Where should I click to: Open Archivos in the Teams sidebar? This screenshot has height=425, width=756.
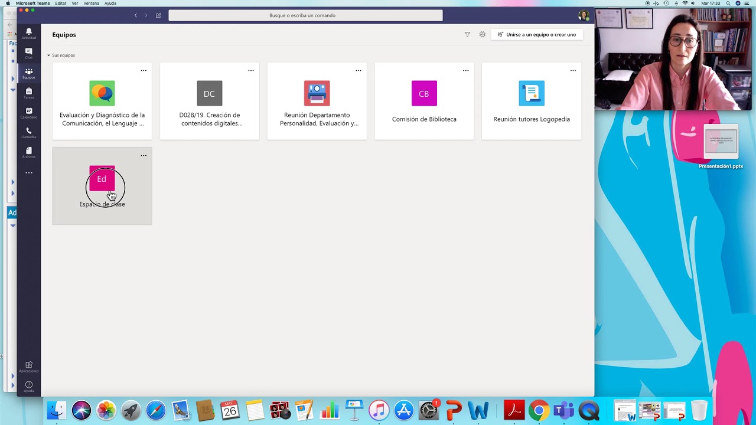coord(28,153)
